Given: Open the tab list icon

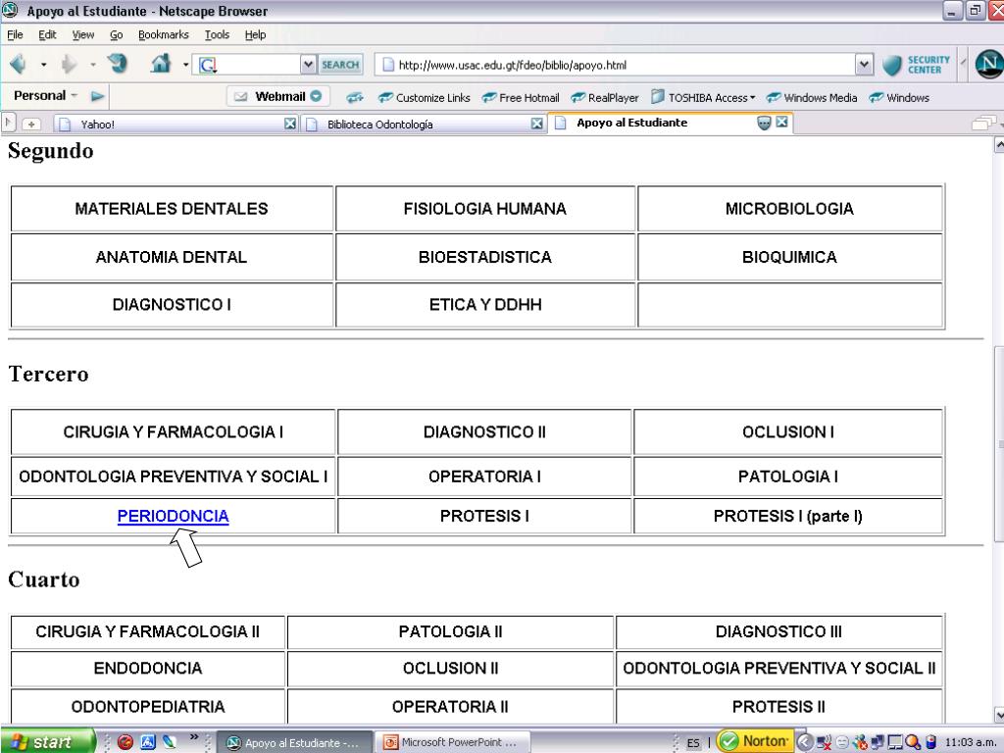Looking at the screenshot, I should [x=982, y=123].
